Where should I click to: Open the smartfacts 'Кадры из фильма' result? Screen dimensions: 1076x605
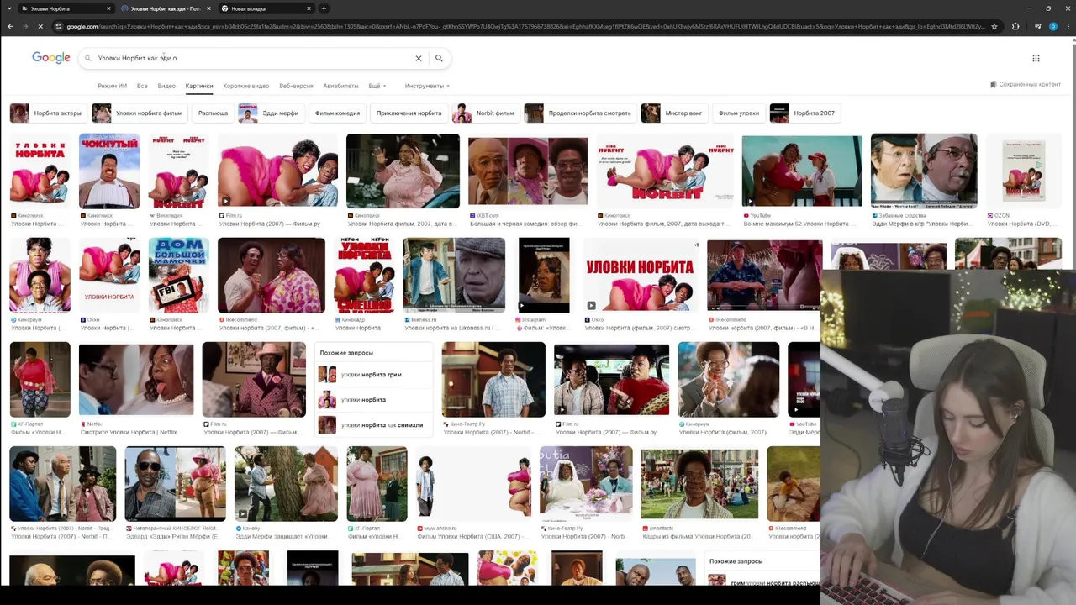[x=699, y=484]
